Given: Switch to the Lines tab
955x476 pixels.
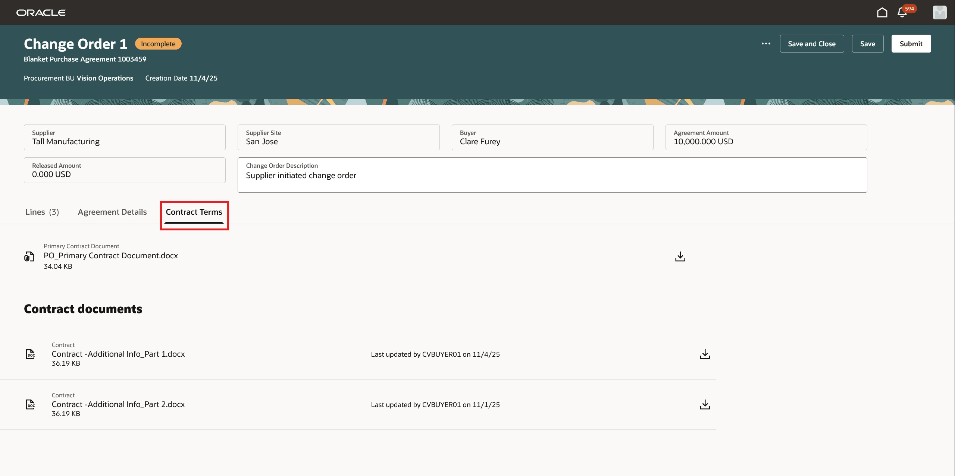Looking at the screenshot, I should coord(42,212).
